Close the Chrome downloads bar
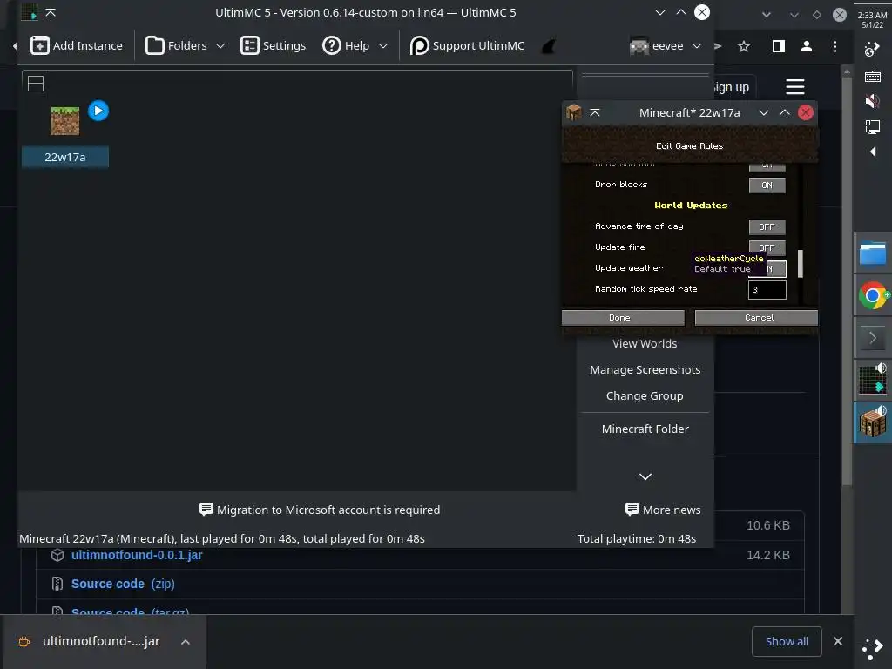 click(838, 642)
